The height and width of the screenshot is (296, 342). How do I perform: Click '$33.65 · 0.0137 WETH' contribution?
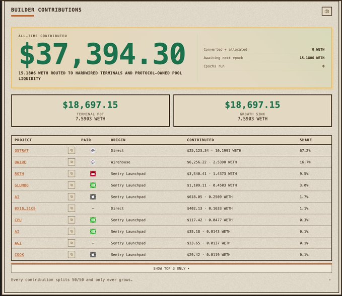[x=209, y=243]
